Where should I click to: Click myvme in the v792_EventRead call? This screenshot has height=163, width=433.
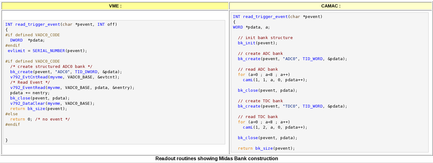(x=54, y=87)
